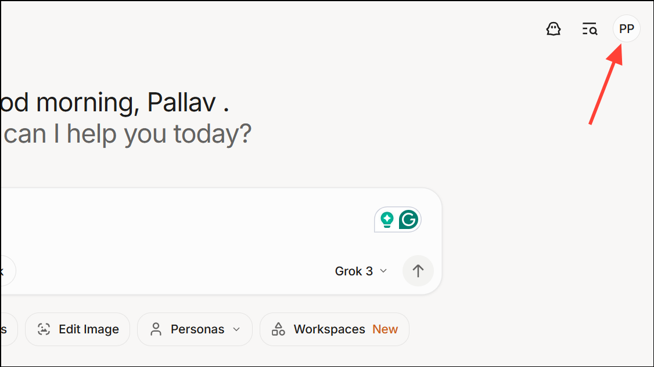
Task: Expand the chevron next to Grok 3
Action: (x=383, y=271)
